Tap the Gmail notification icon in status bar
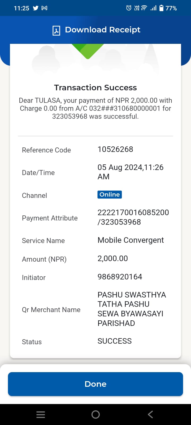This screenshot has width=191, height=425. (x=45, y=8)
